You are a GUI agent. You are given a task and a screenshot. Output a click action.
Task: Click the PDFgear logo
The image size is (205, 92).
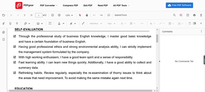[24, 5]
